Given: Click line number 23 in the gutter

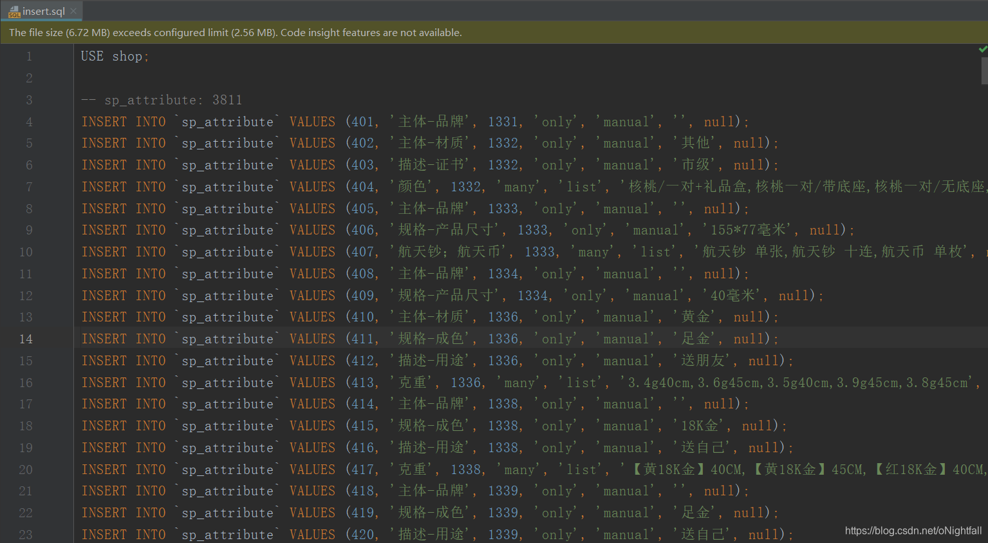Looking at the screenshot, I should pos(26,535).
